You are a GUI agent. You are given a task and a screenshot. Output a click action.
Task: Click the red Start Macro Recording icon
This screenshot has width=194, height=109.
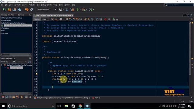[105, 19]
